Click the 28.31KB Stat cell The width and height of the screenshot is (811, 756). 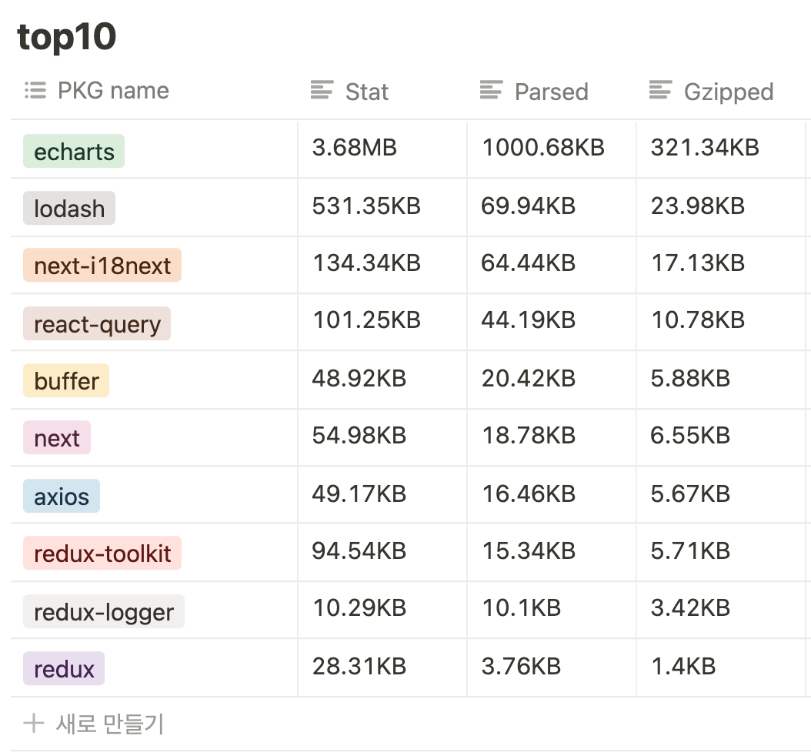(x=382, y=667)
